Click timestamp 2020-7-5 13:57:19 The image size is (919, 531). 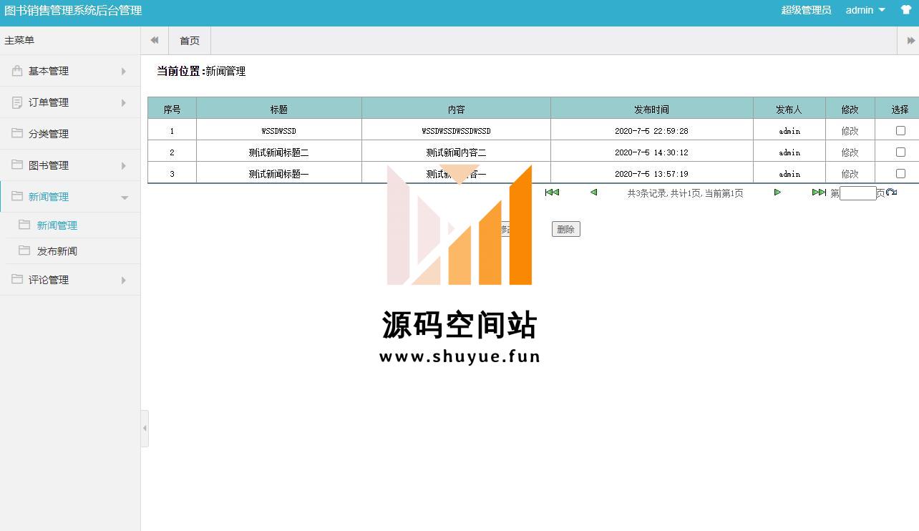(x=651, y=174)
